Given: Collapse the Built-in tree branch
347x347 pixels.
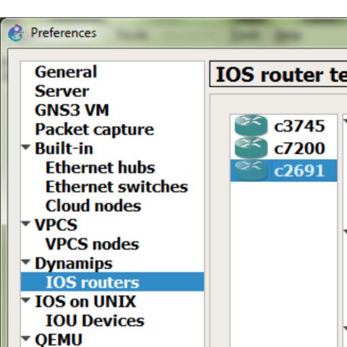Looking at the screenshot, I should pos(26,147).
